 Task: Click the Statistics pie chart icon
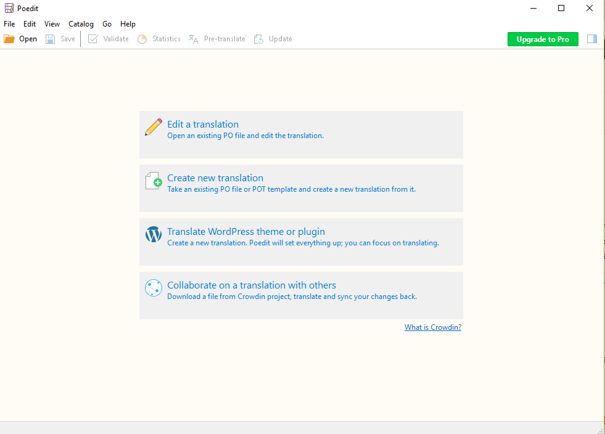142,39
